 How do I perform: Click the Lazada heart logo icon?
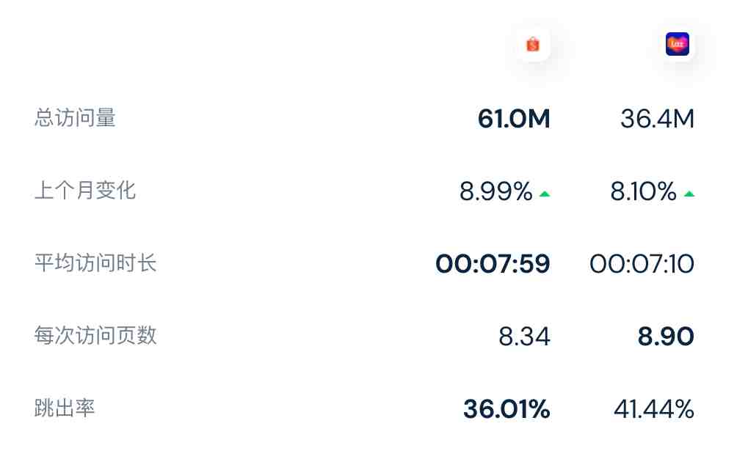(x=678, y=44)
